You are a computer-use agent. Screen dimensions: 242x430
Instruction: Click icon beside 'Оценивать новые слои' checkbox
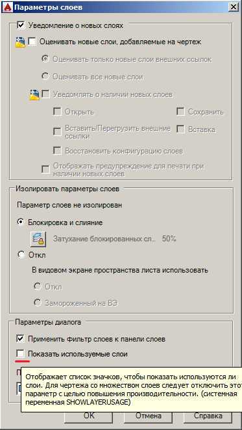pos(19,42)
